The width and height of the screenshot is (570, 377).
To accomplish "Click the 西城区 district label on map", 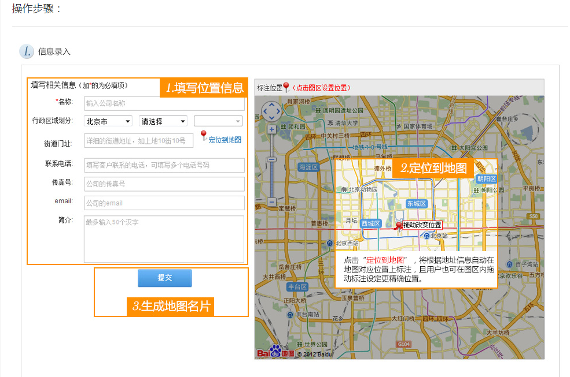I will point(370,223).
